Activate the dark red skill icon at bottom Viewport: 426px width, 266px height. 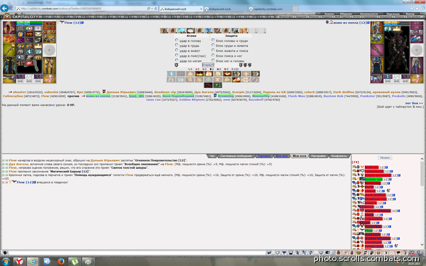coord(208,85)
